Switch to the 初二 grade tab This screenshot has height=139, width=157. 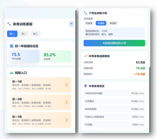pyautogui.click(x=24, y=34)
